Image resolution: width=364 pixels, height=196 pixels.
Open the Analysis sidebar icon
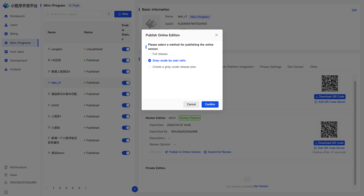click(6, 69)
